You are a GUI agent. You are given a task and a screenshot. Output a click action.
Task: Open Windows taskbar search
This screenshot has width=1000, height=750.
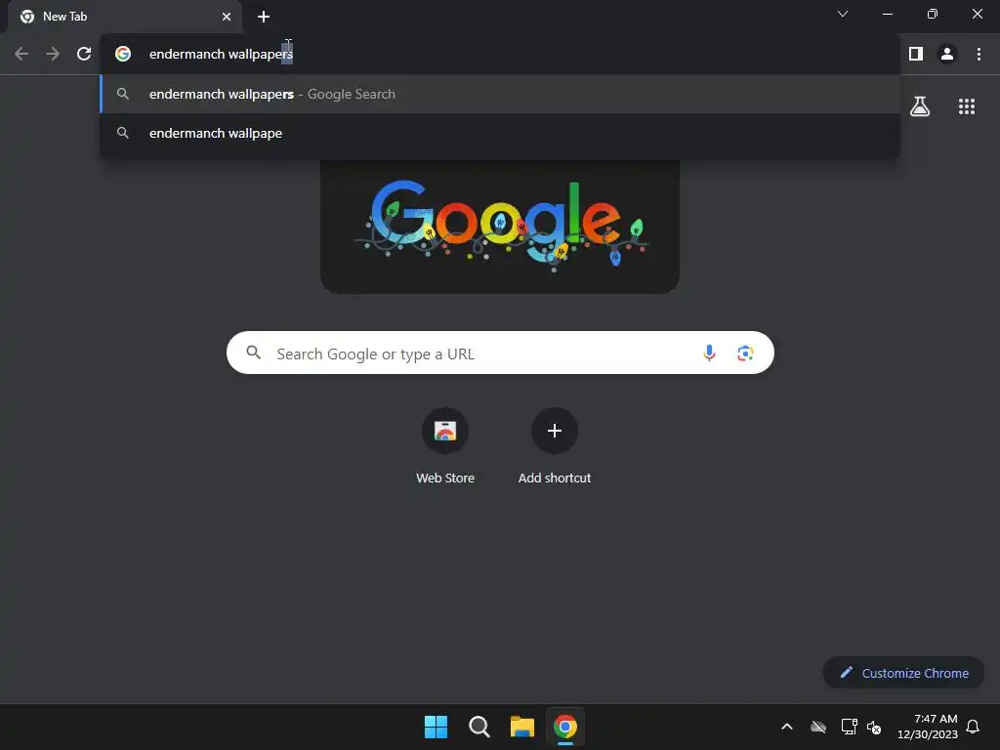479,727
